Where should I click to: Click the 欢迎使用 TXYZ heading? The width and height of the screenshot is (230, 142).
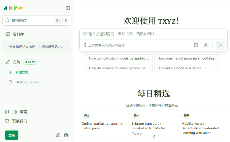(x=151, y=21)
